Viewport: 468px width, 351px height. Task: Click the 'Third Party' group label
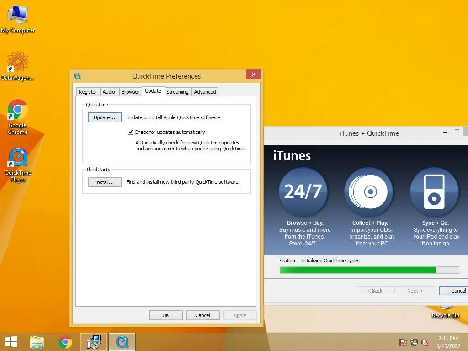[x=98, y=170]
